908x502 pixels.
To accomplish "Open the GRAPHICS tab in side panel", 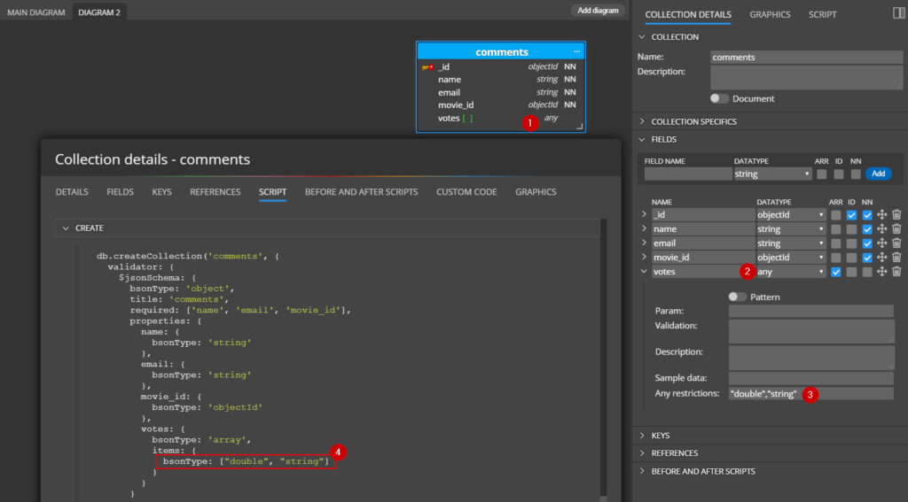I will click(770, 14).
